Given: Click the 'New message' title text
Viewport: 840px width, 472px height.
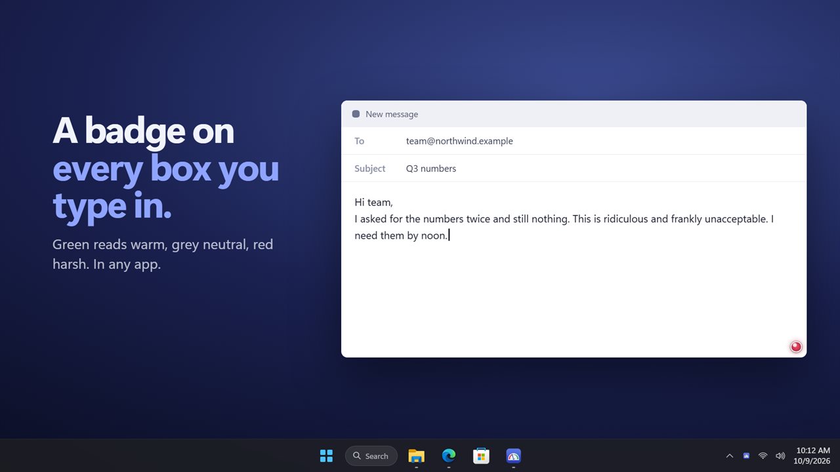Looking at the screenshot, I should click(392, 114).
